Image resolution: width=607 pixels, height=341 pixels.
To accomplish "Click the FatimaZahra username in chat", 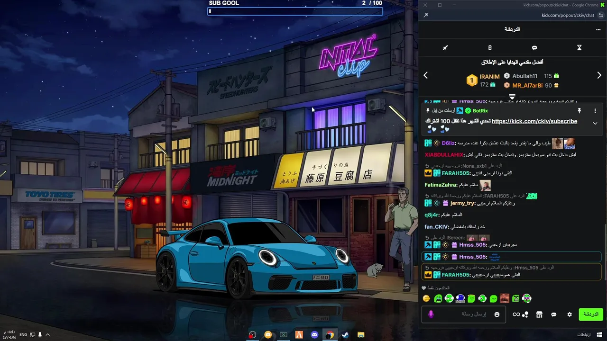I will (x=441, y=185).
